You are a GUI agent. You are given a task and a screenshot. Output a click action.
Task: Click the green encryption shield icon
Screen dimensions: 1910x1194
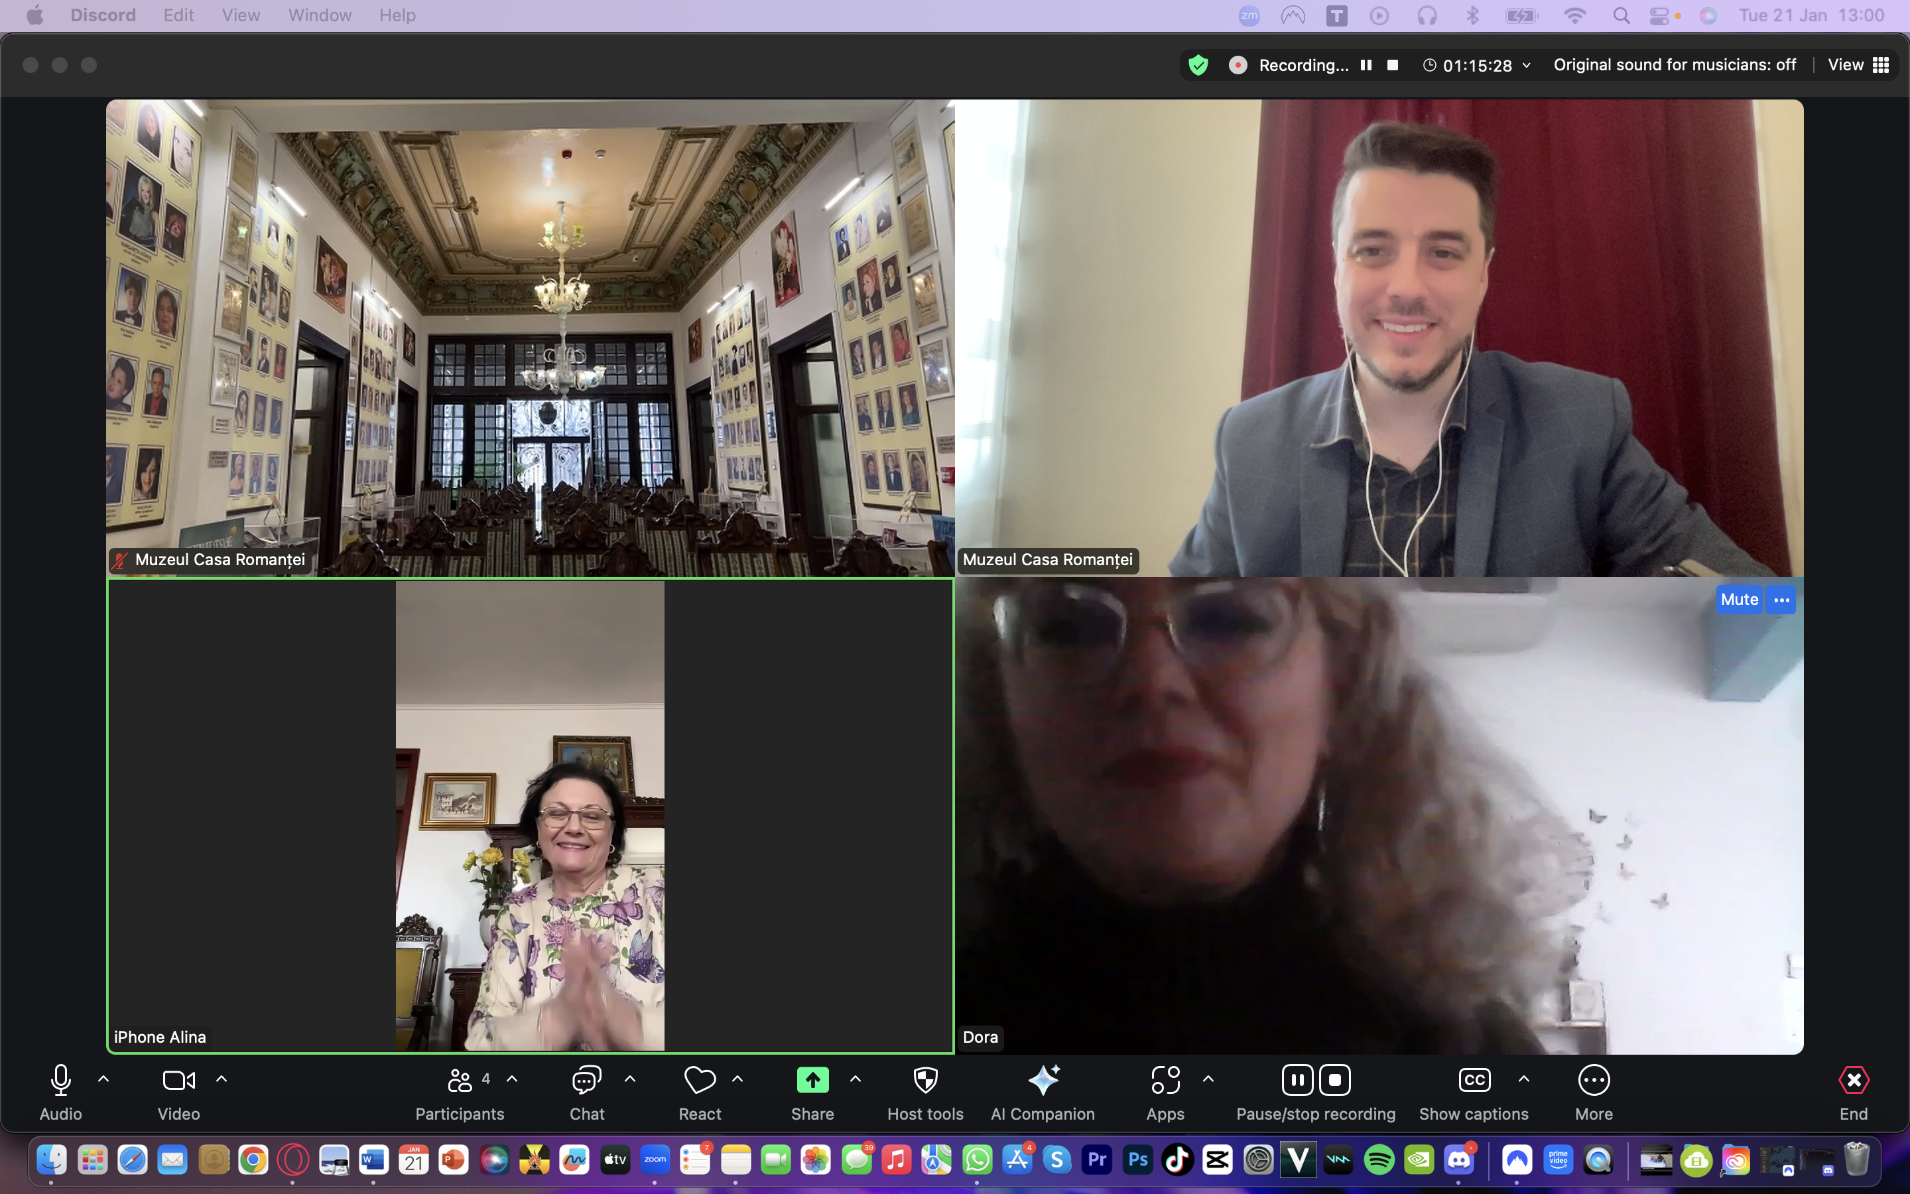point(1198,65)
